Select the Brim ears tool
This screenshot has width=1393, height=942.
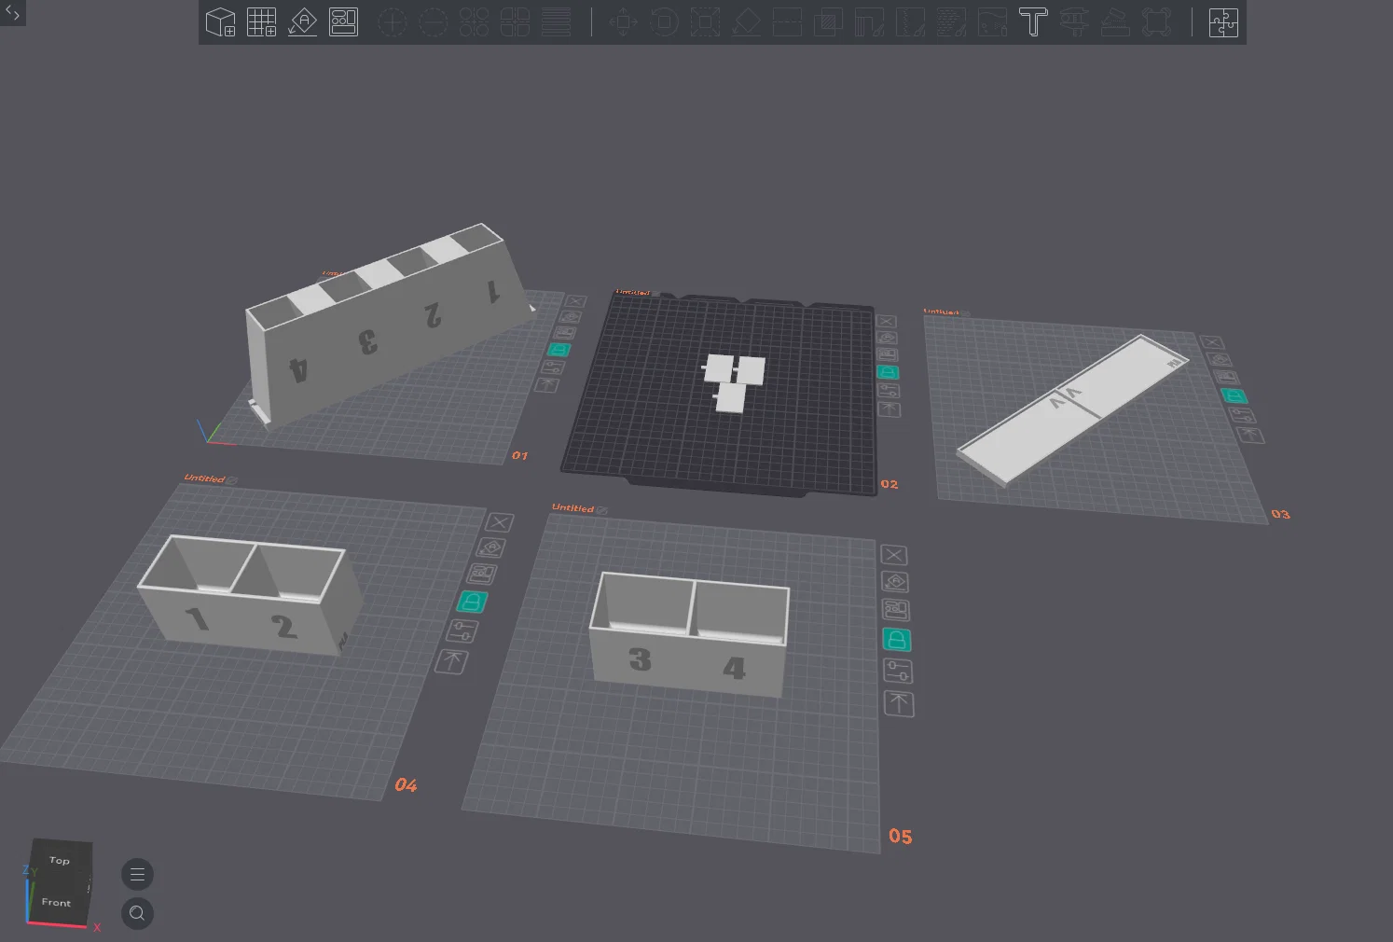click(x=1156, y=21)
